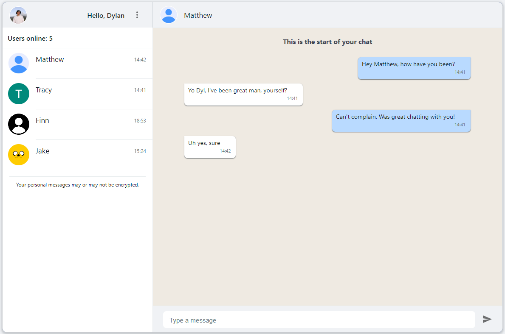Open the three-dot options menu
The width and height of the screenshot is (505, 334).
click(137, 15)
